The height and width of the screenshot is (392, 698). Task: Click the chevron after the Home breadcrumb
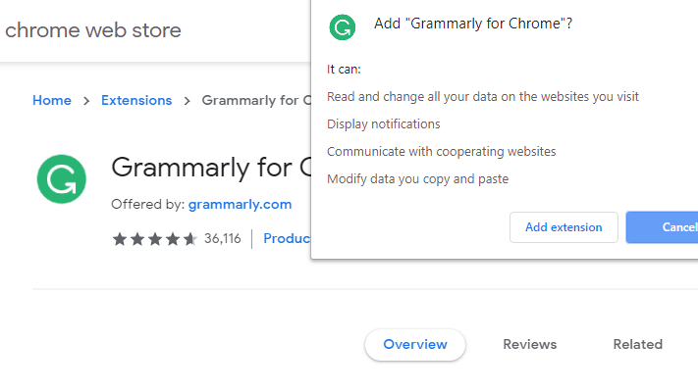(x=86, y=101)
